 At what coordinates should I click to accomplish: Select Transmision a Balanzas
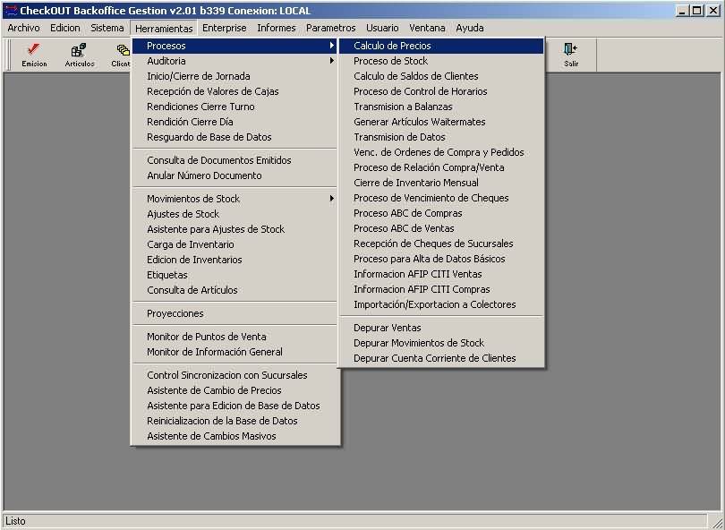441,107
